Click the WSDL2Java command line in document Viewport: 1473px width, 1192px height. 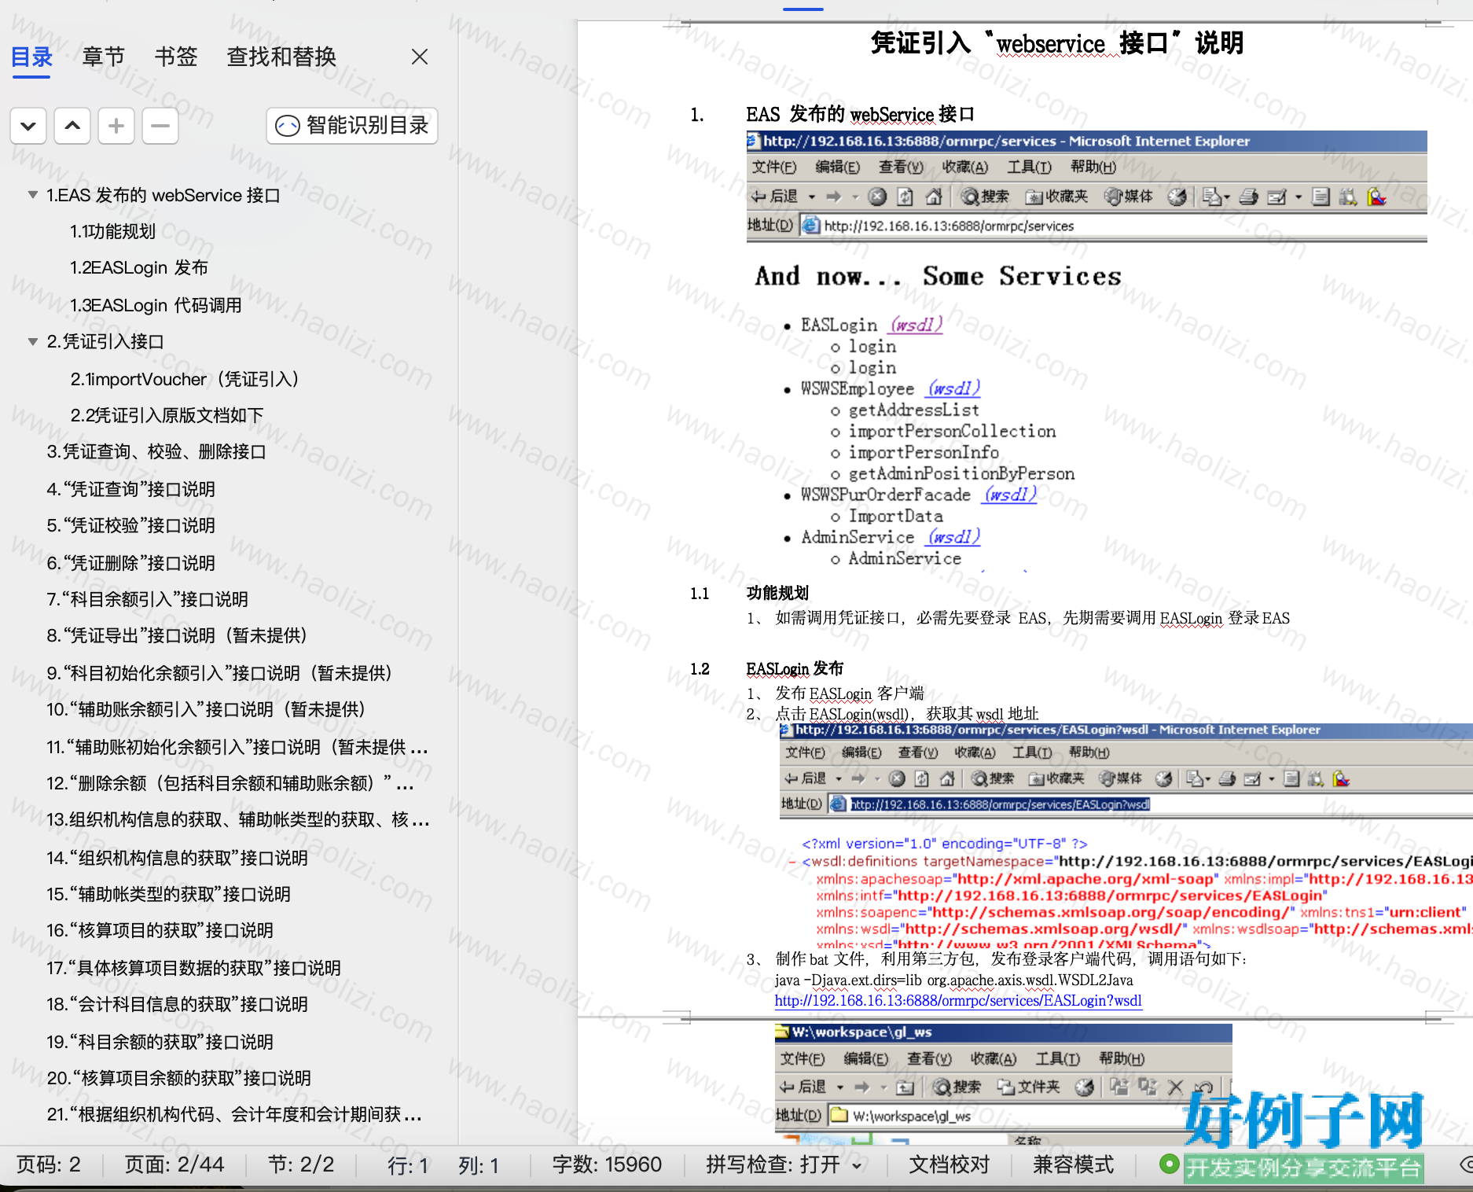953,980
